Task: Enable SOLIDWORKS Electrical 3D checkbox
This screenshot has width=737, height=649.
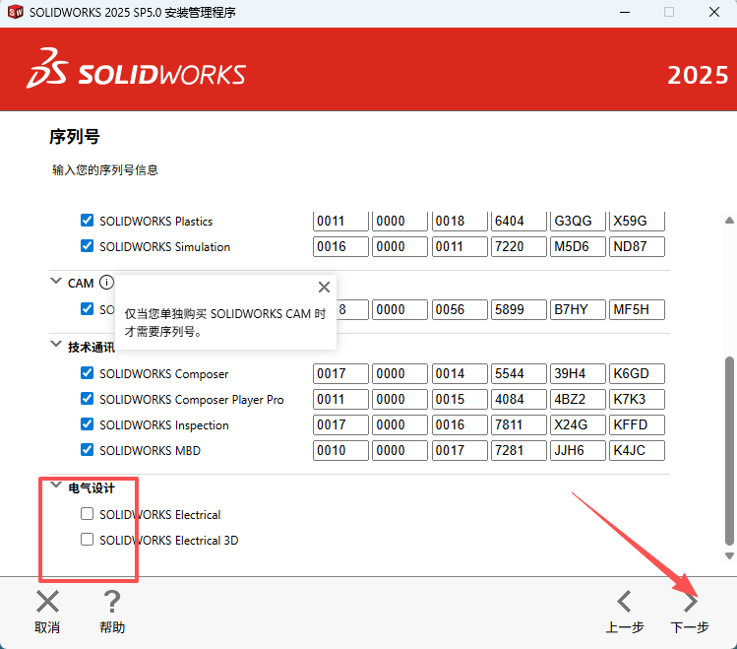Action: tap(87, 539)
